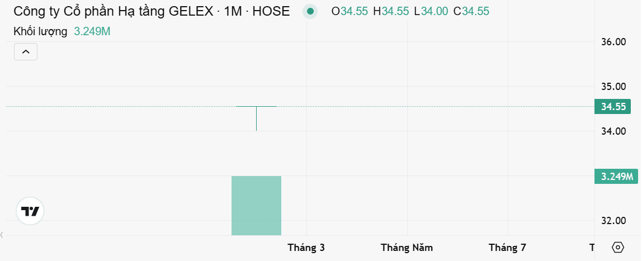Click the 3.249M volume axis label

click(x=616, y=177)
